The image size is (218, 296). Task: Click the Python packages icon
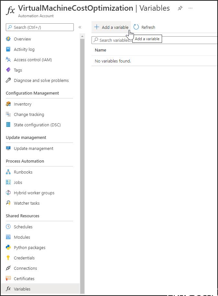[x=8, y=247]
